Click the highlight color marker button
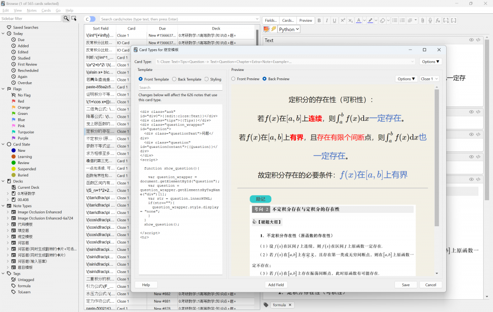The height and width of the screenshot is (312, 493). [x=370, y=20]
